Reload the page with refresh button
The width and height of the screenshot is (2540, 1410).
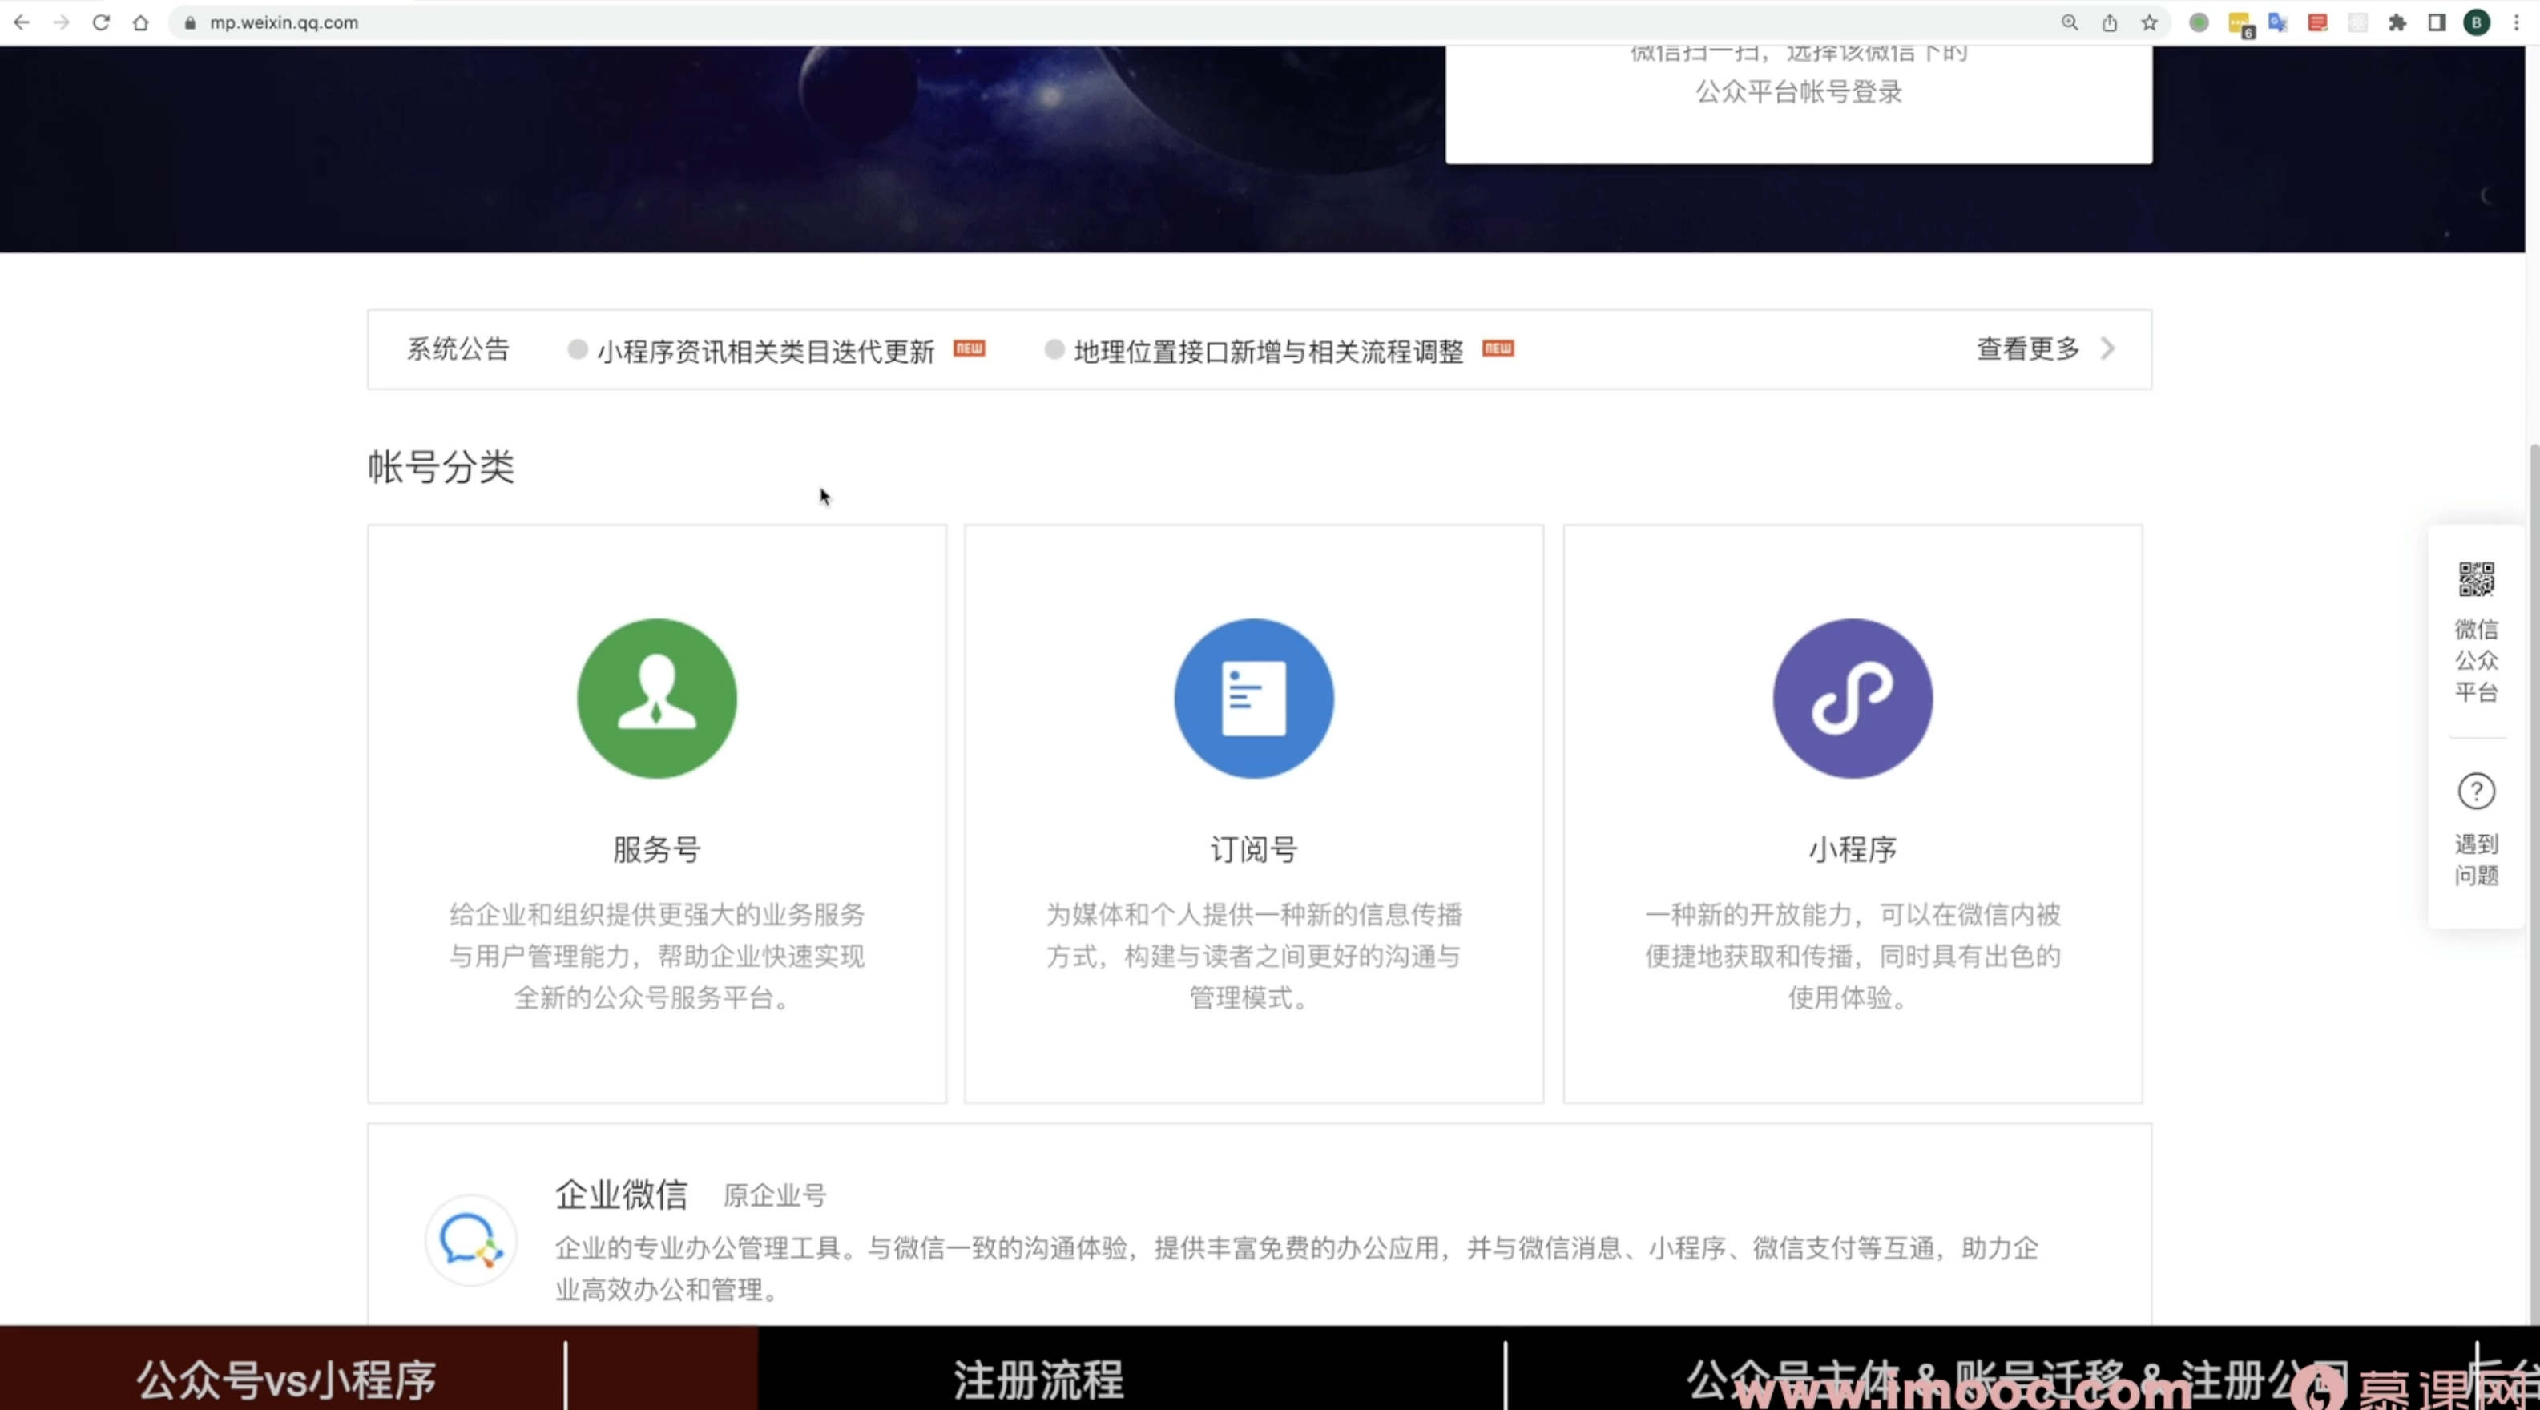click(x=101, y=22)
